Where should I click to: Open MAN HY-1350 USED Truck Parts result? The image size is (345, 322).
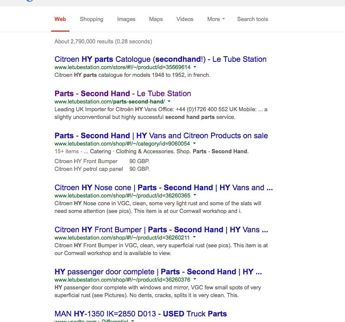coord(141,314)
